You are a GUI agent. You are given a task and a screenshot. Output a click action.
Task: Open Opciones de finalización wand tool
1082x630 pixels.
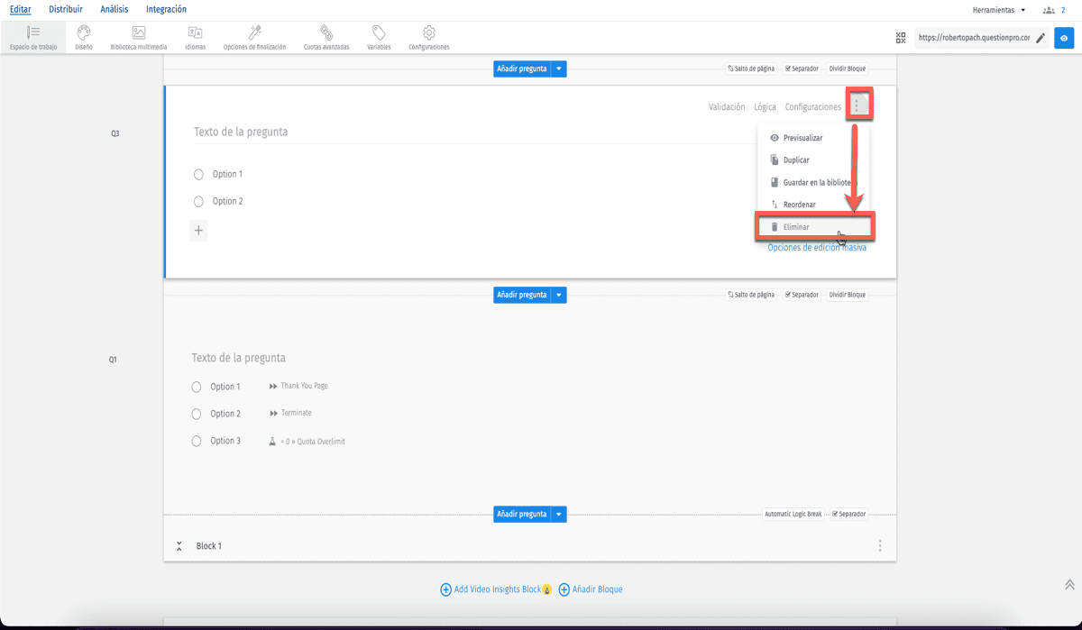pos(254,37)
